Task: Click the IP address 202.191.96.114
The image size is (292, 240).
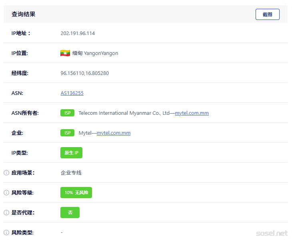Action: pyautogui.click(x=78, y=33)
